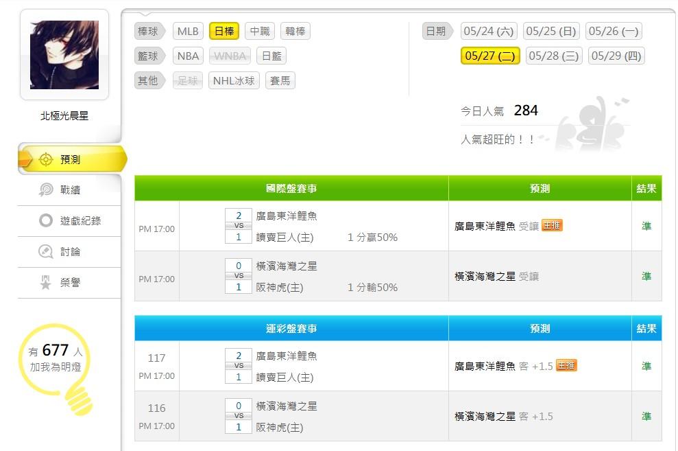Viewport: 678px width, 451px height.
Task: Select the NHL冰球 filter
Action: 234,80
